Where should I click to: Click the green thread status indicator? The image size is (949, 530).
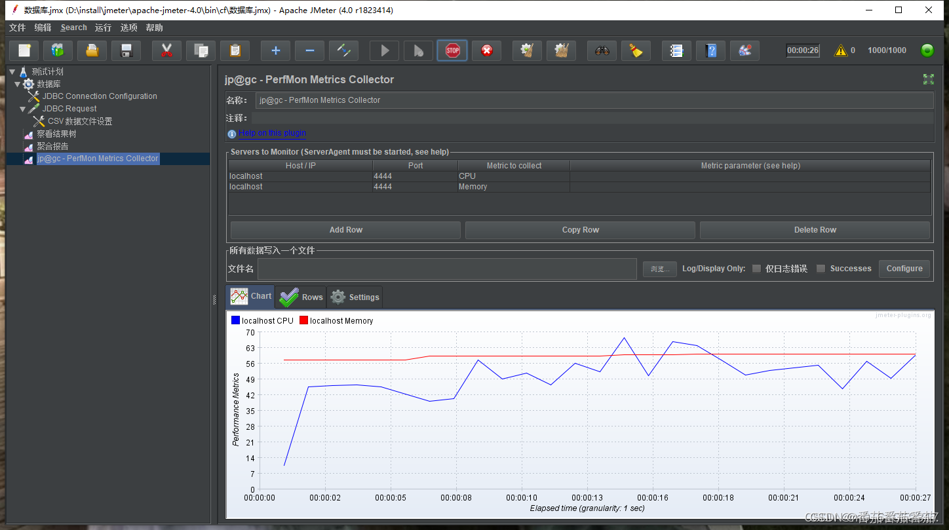(x=927, y=50)
